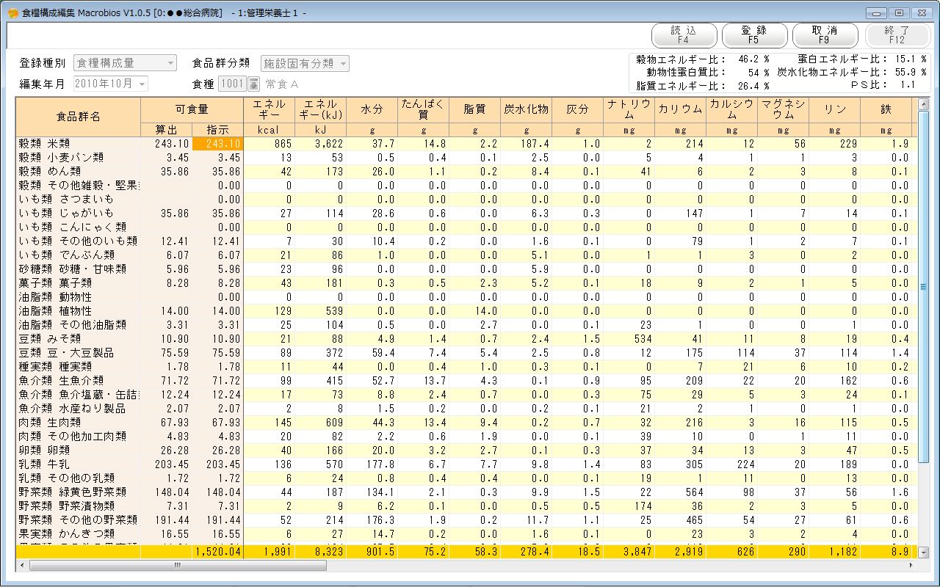Select the 穀類 米類 row name
Image resolution: width=940 pixels, height=587 pixels.
pos(79,143)
